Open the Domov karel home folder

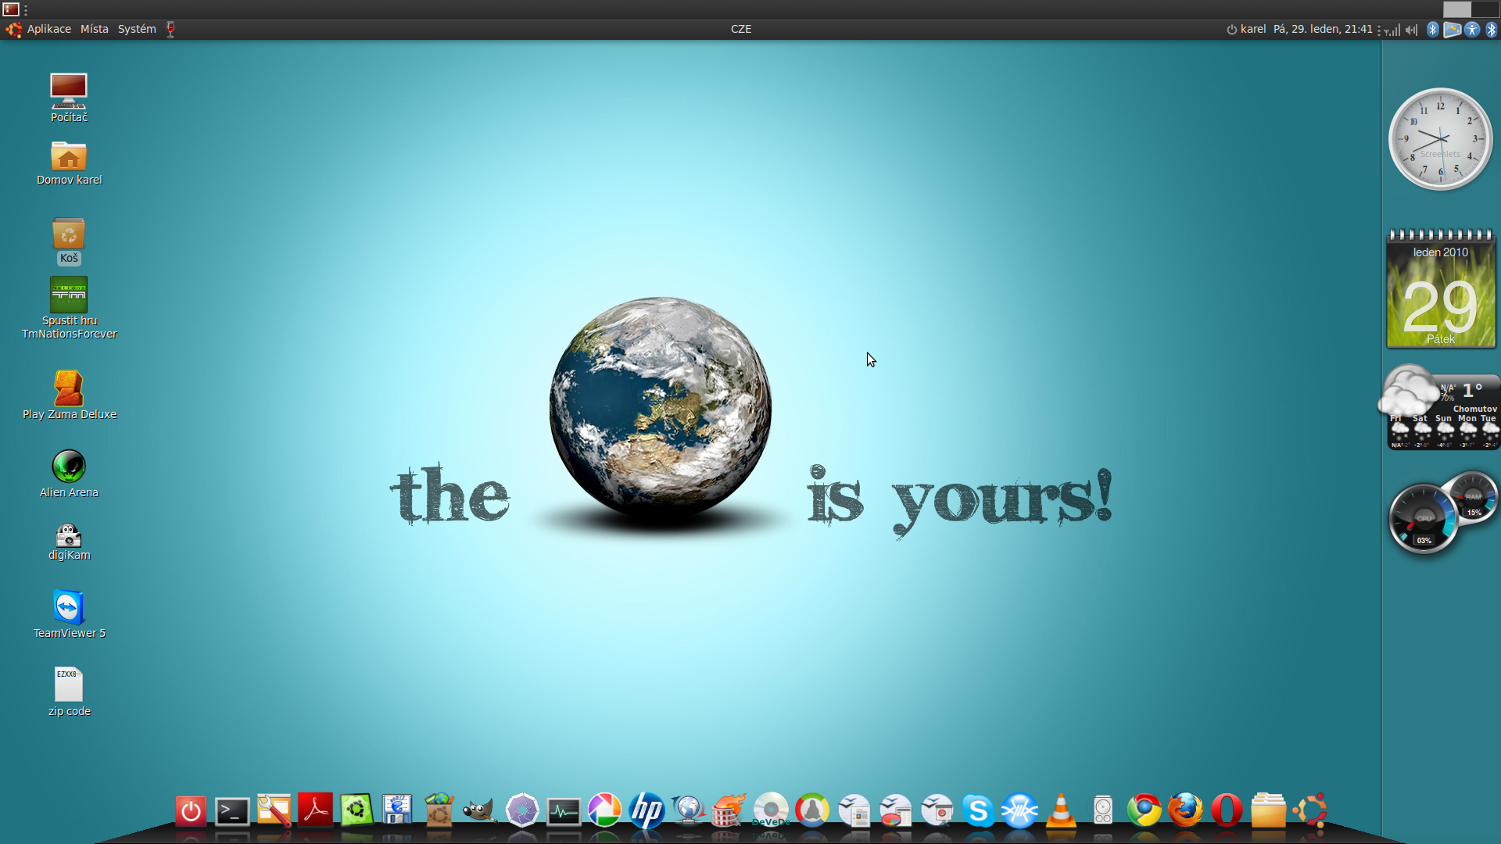69,163
